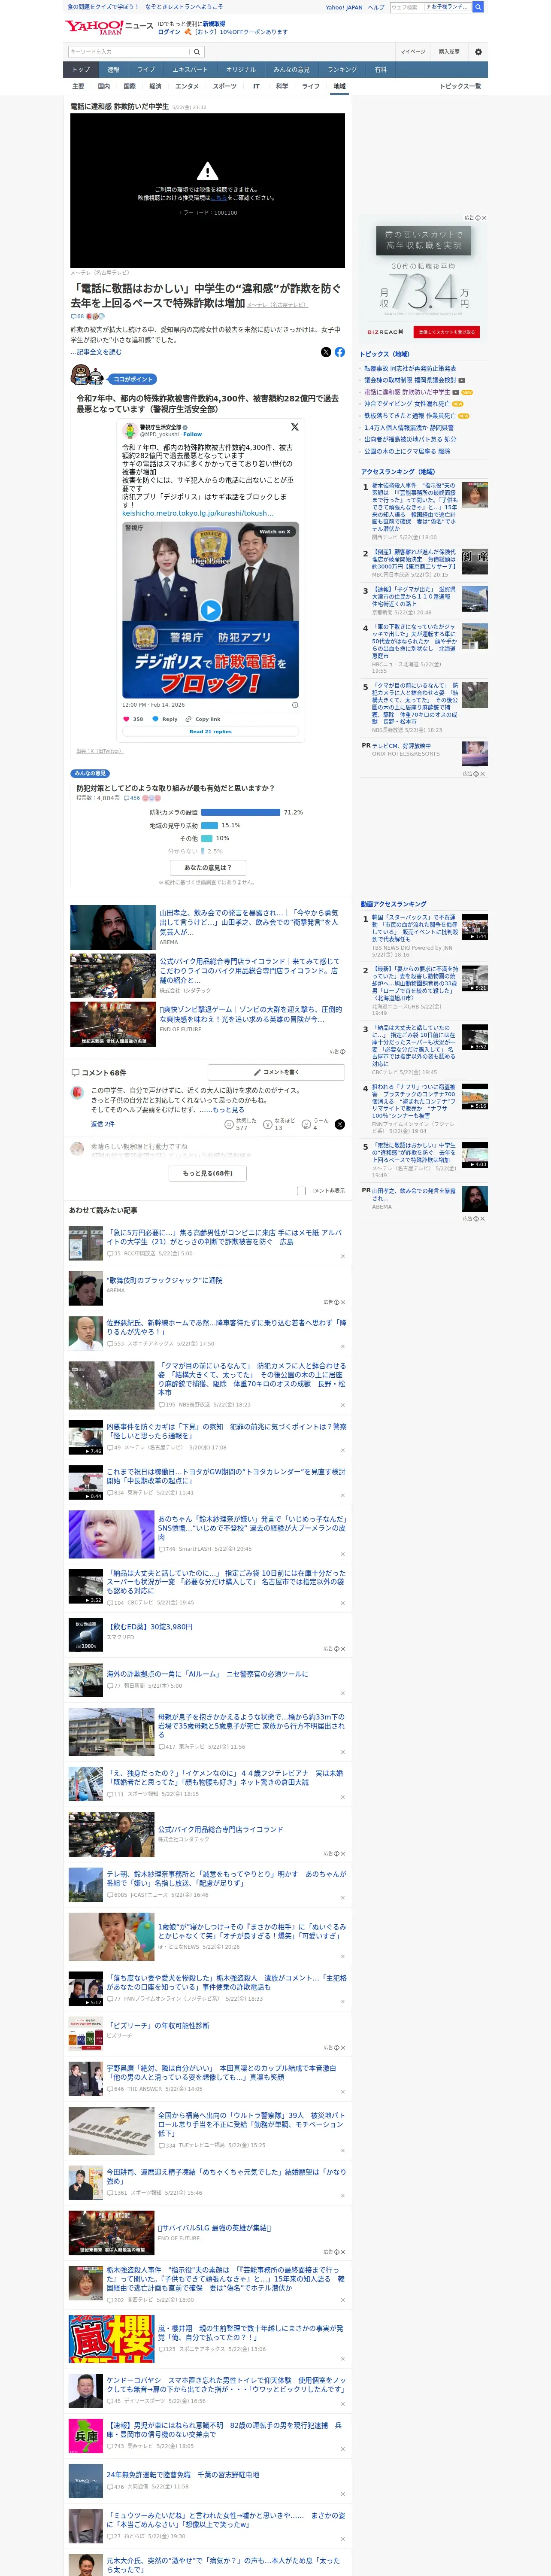This screenshot has width=551, height=2576.
Task: Click the その他 poll result bar
Action: [207, 838]
